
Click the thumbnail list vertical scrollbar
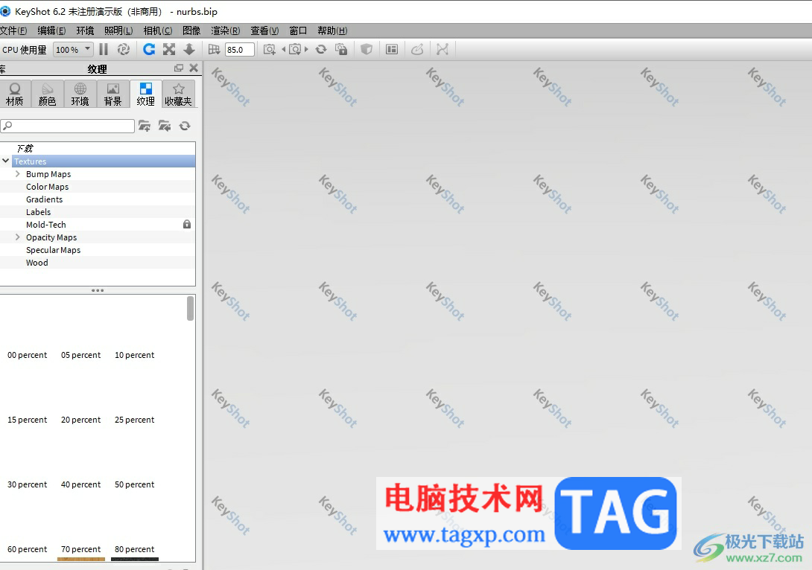191,308
